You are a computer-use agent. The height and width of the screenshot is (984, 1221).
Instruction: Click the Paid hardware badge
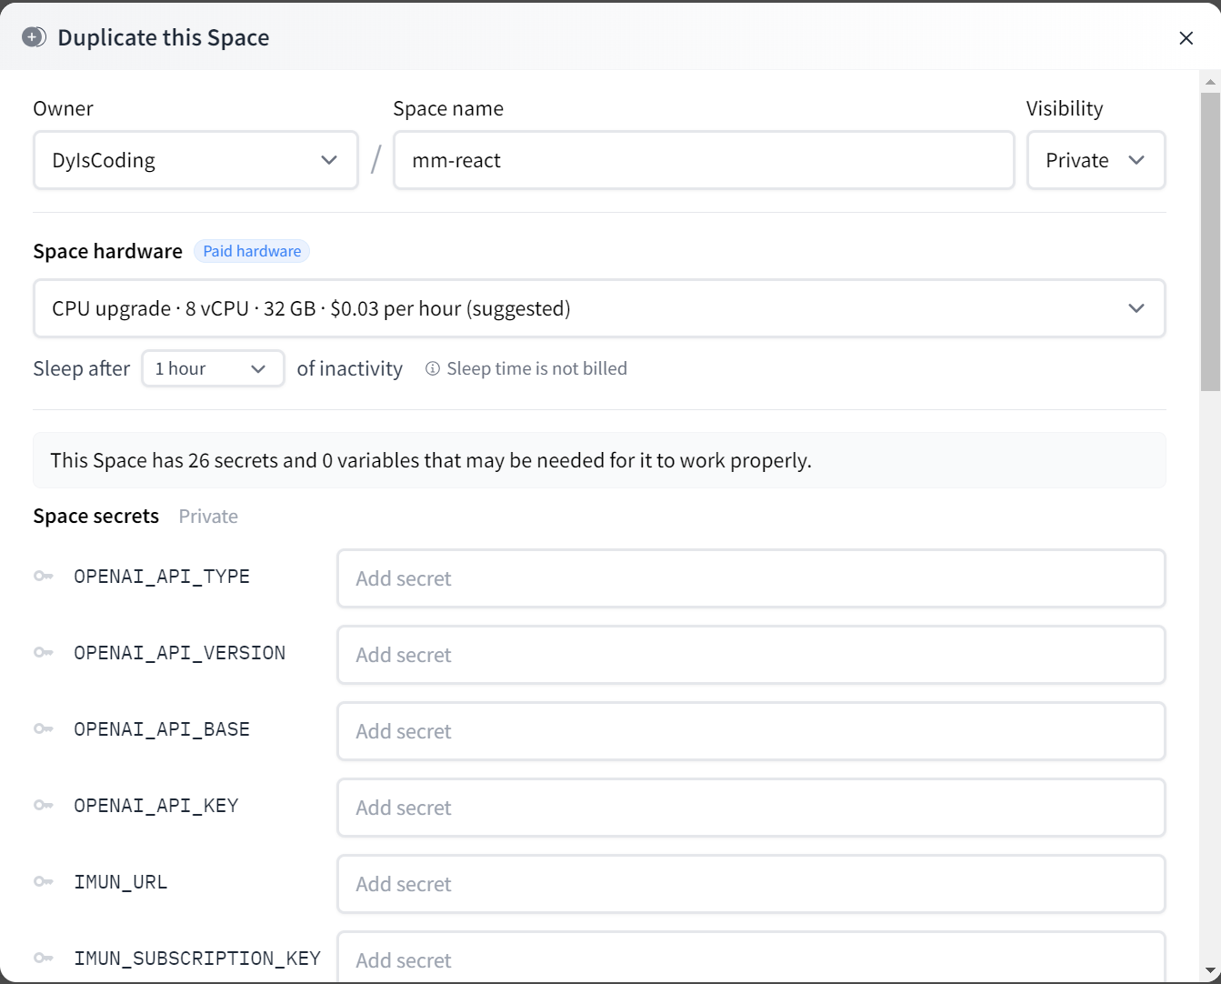click(252, 251)
